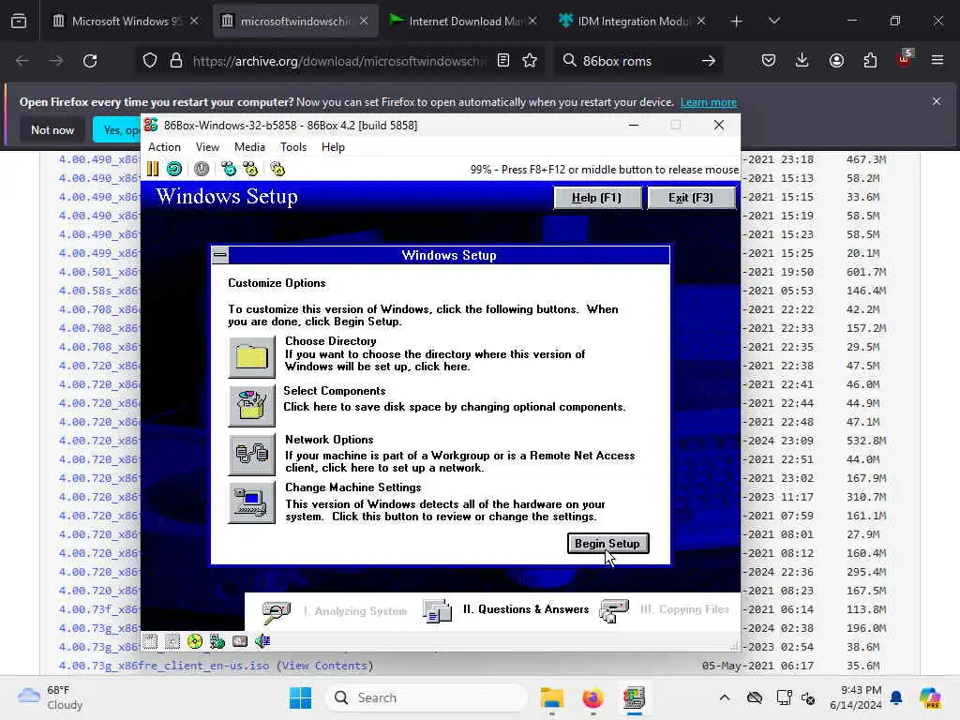Pause the 86Box emulation
The width and height of the screenshot is (960, 720).
click(x=153, y=169)
